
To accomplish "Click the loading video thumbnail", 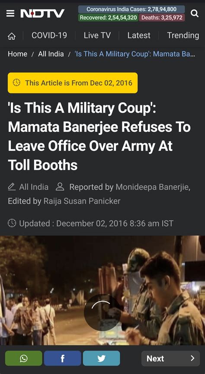I will 102,290.
